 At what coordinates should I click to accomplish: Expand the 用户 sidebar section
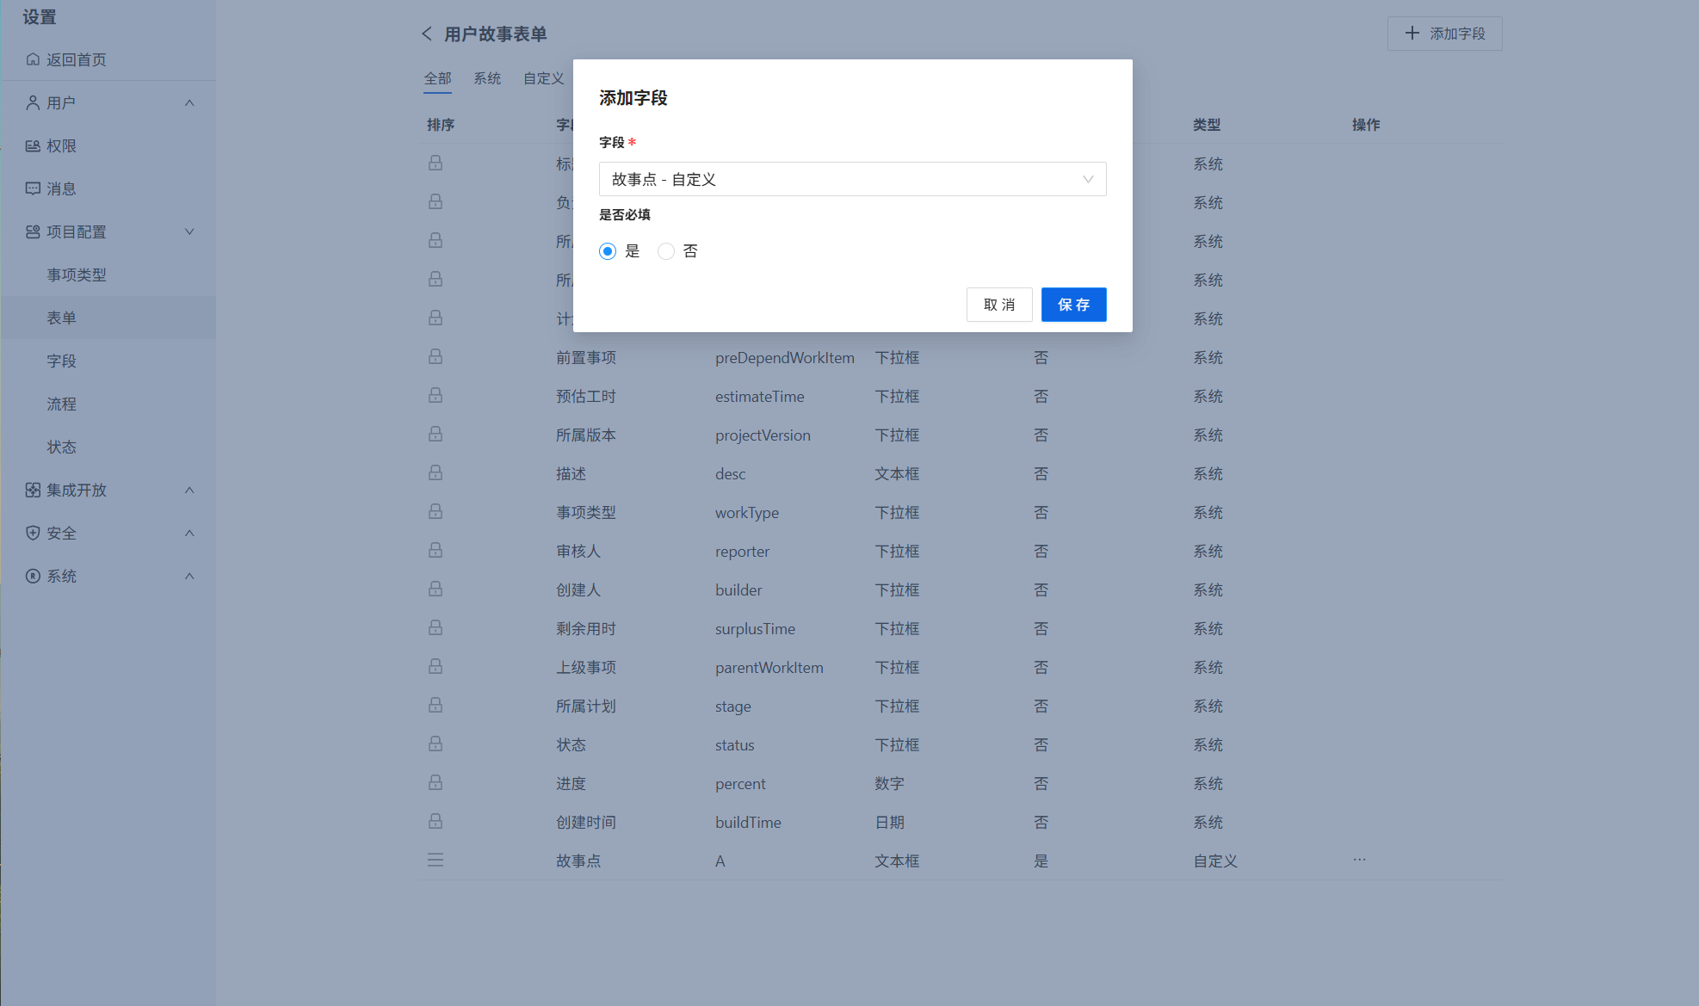189,102
